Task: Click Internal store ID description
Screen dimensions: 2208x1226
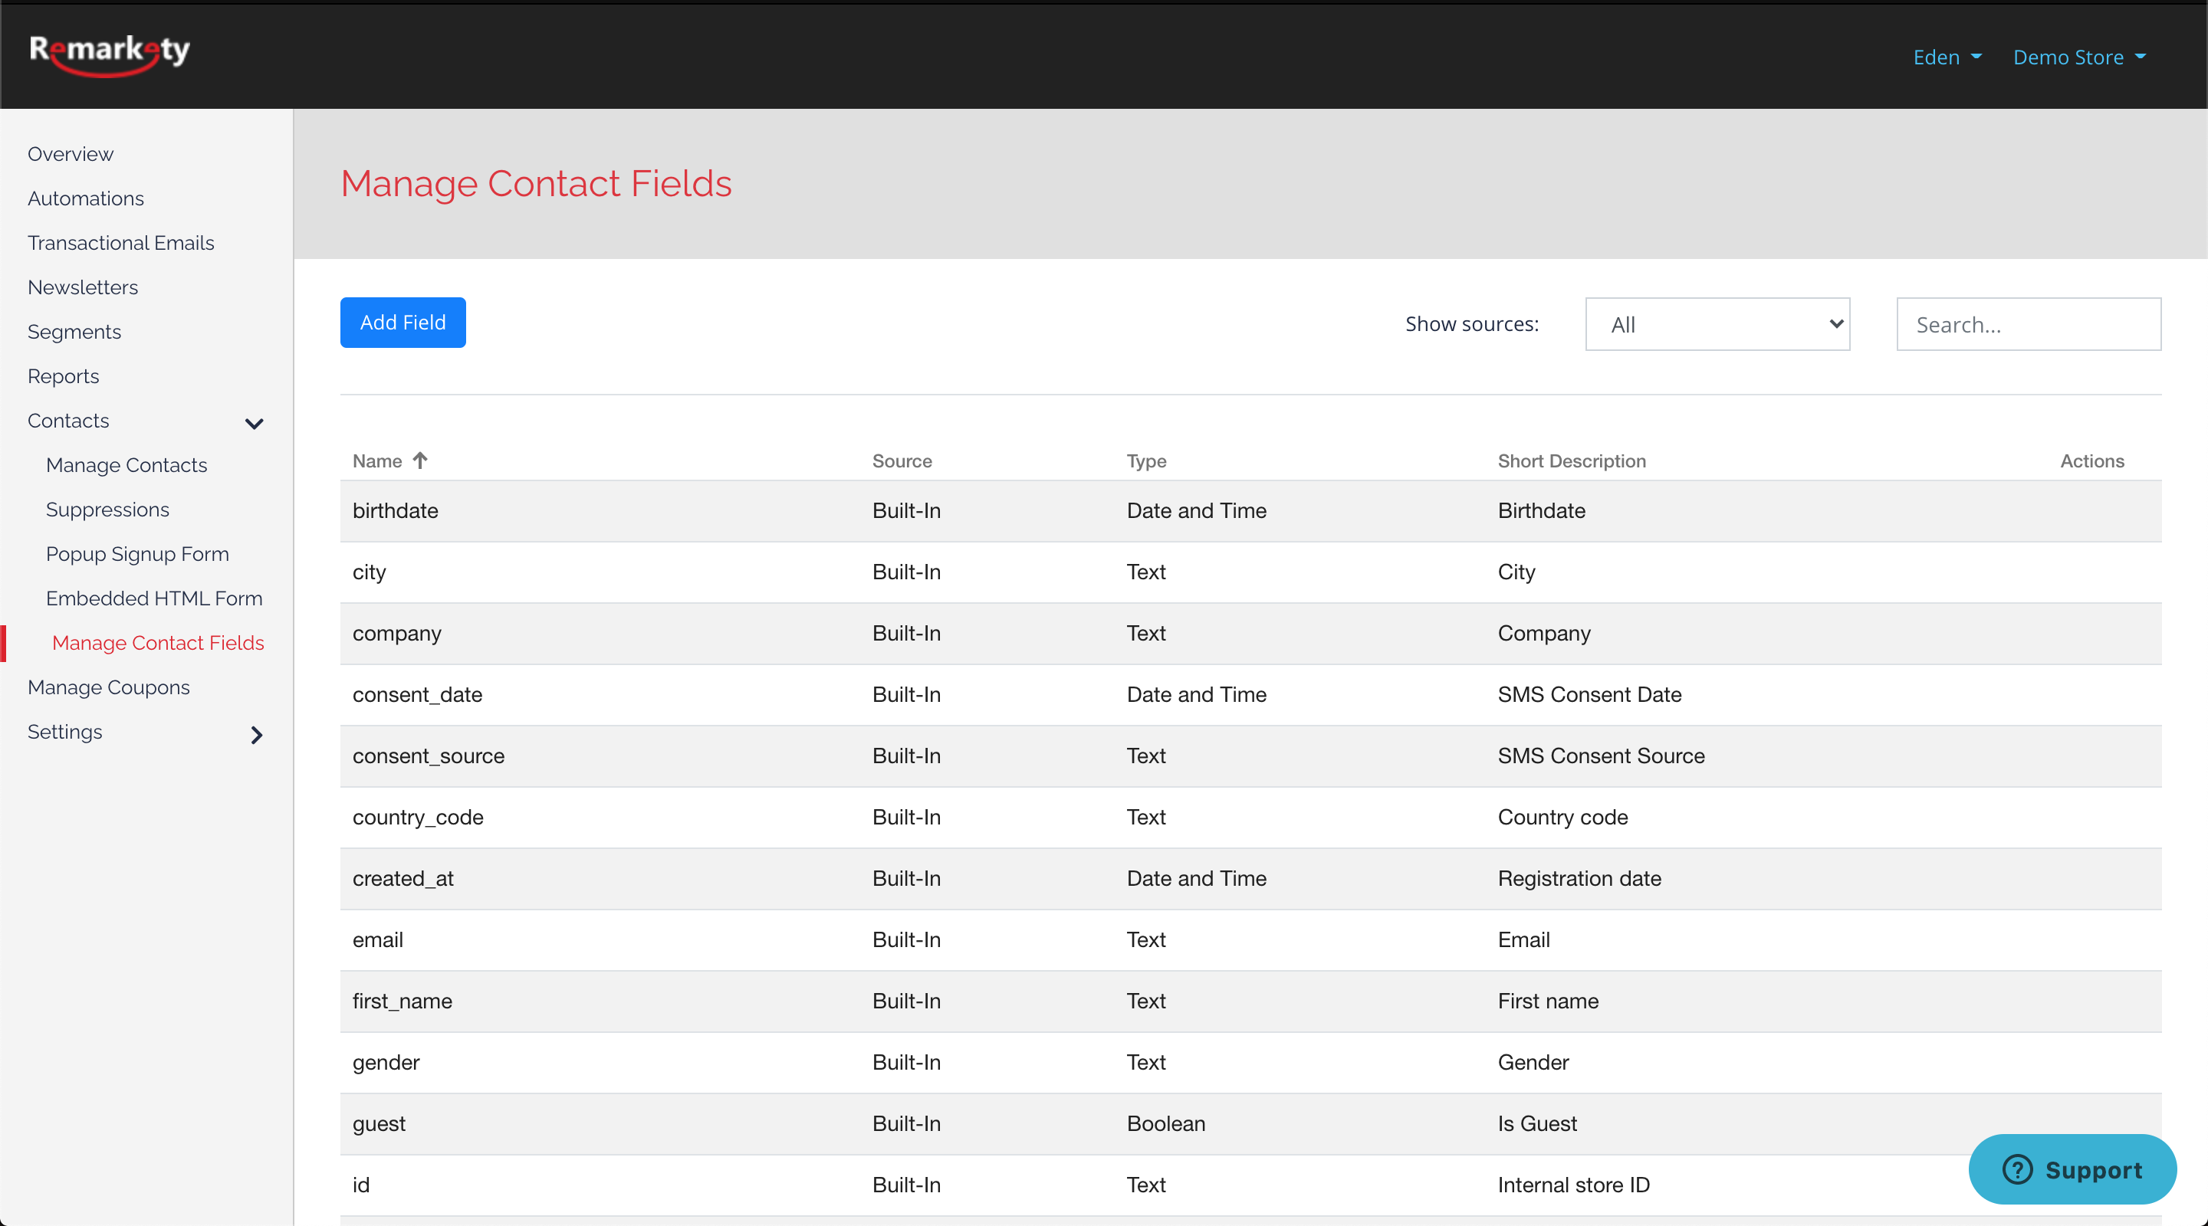Action: 1573,1185
